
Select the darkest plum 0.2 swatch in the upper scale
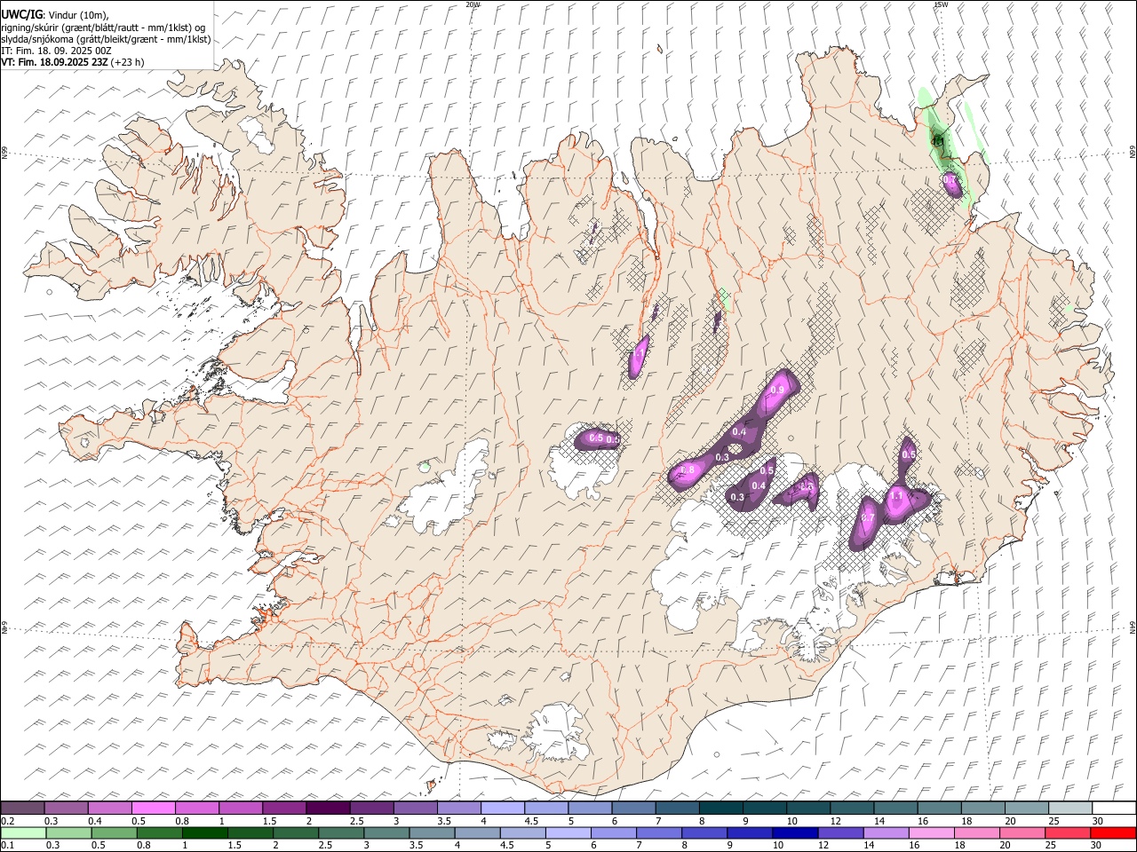point(22,809)
